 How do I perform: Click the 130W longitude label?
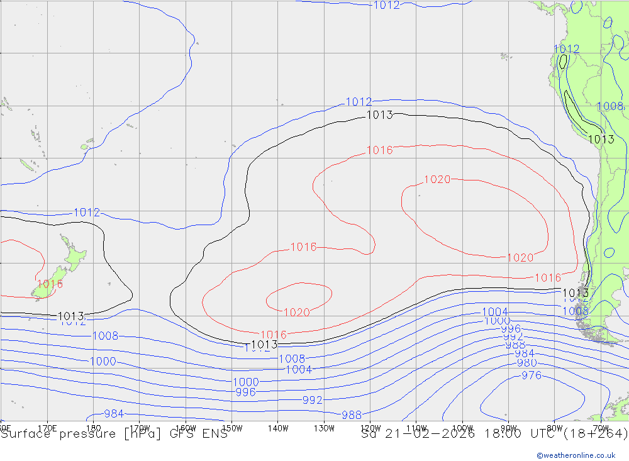pyautogui.click(x=324, y=428)
